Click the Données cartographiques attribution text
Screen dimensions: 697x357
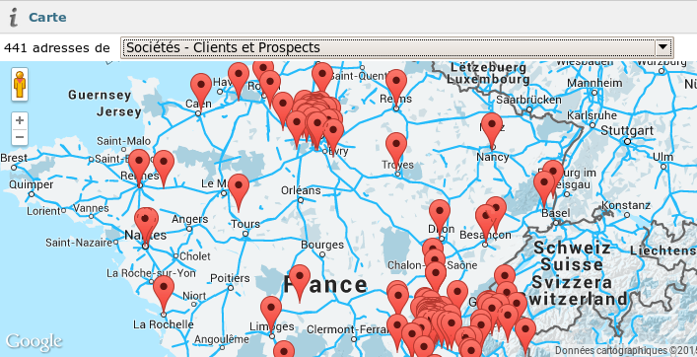pyautogui.click(x=626, y=350)
